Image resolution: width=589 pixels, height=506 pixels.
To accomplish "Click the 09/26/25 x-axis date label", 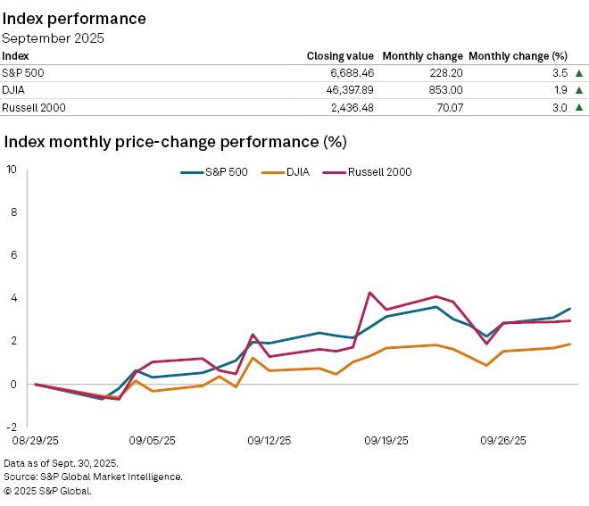I will pyautogui.click(x=504, y=440).
